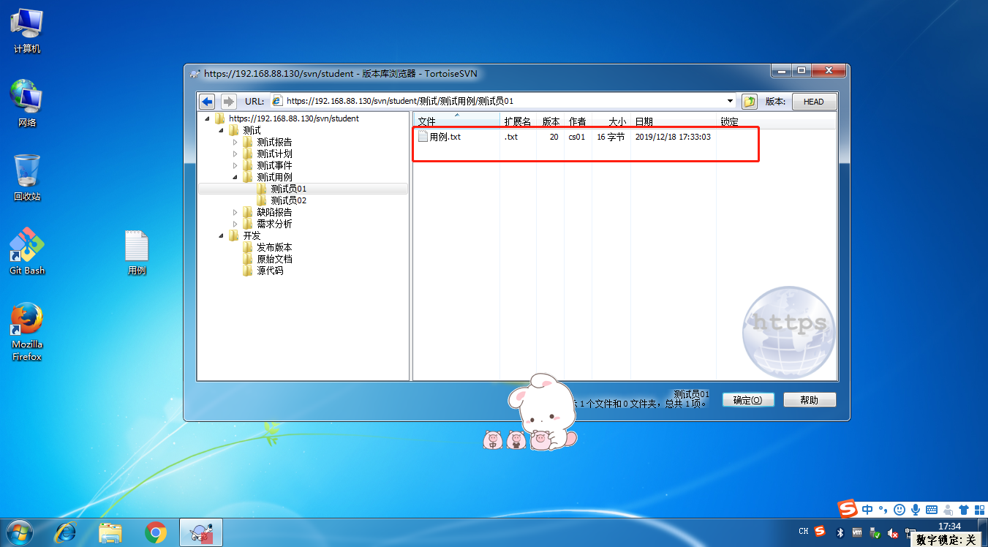Click the 确定(O) button
The height and width of the screenshot is (547, 988).
(747, 400)
